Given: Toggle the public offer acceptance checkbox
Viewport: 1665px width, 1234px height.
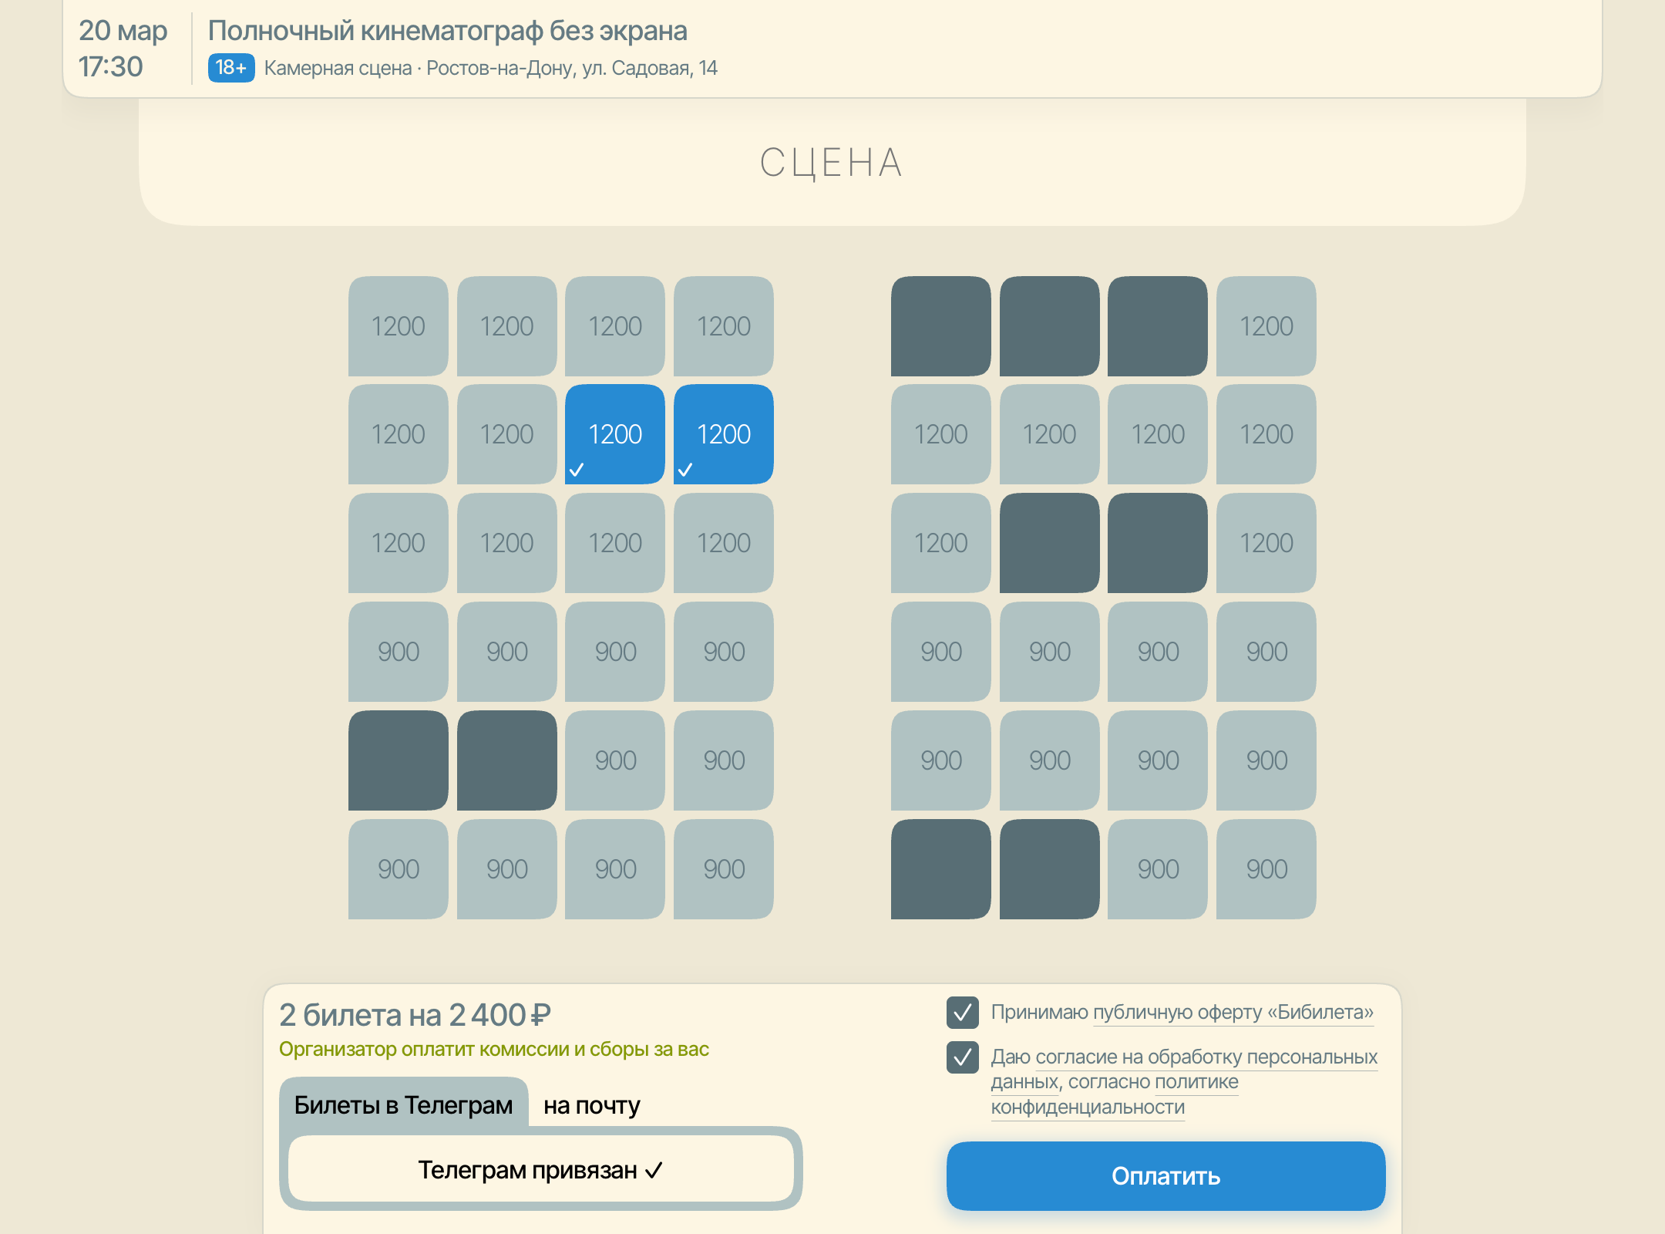Looking at the screenshot, I should tap(963, 1013).
